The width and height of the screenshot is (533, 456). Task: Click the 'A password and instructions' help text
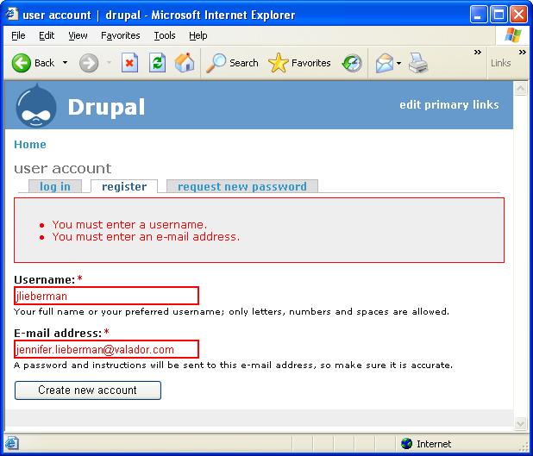coord(233,365)
